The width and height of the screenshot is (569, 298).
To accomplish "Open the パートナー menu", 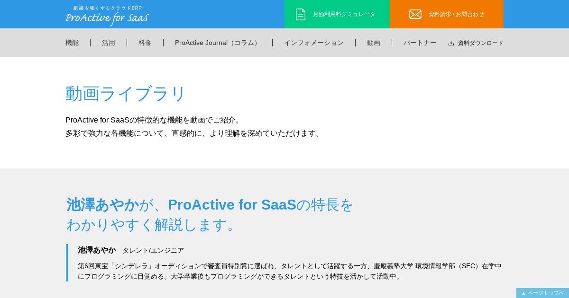I will 420,43.
